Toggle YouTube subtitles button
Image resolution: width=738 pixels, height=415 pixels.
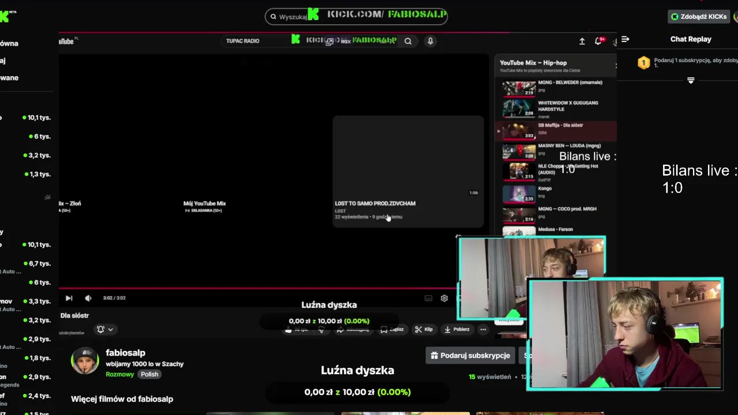[428, 298]
